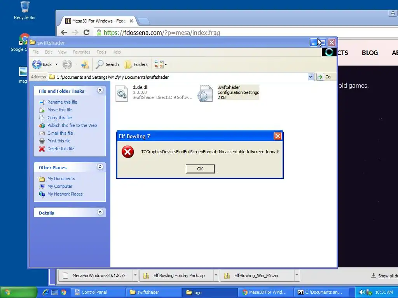The width and height of the screenshot is (398, 298).
Task: Click Print this file
Action: [x=59, y=141]
